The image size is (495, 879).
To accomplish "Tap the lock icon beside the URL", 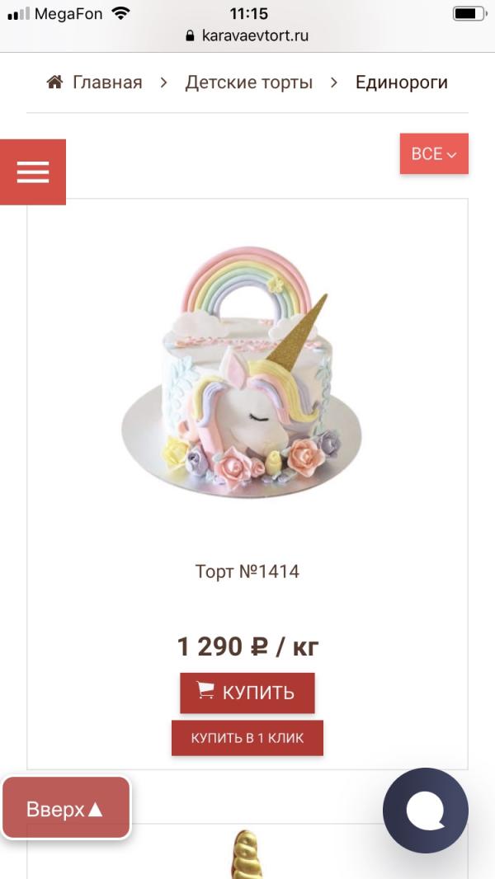I will (190, 36).
